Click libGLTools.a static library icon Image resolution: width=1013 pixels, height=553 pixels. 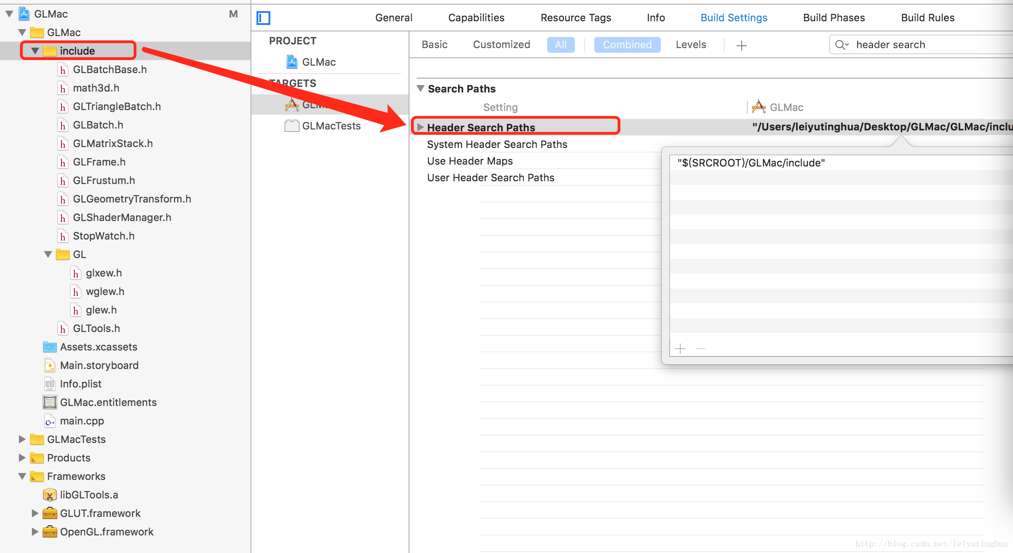click(x=49, y=495)
